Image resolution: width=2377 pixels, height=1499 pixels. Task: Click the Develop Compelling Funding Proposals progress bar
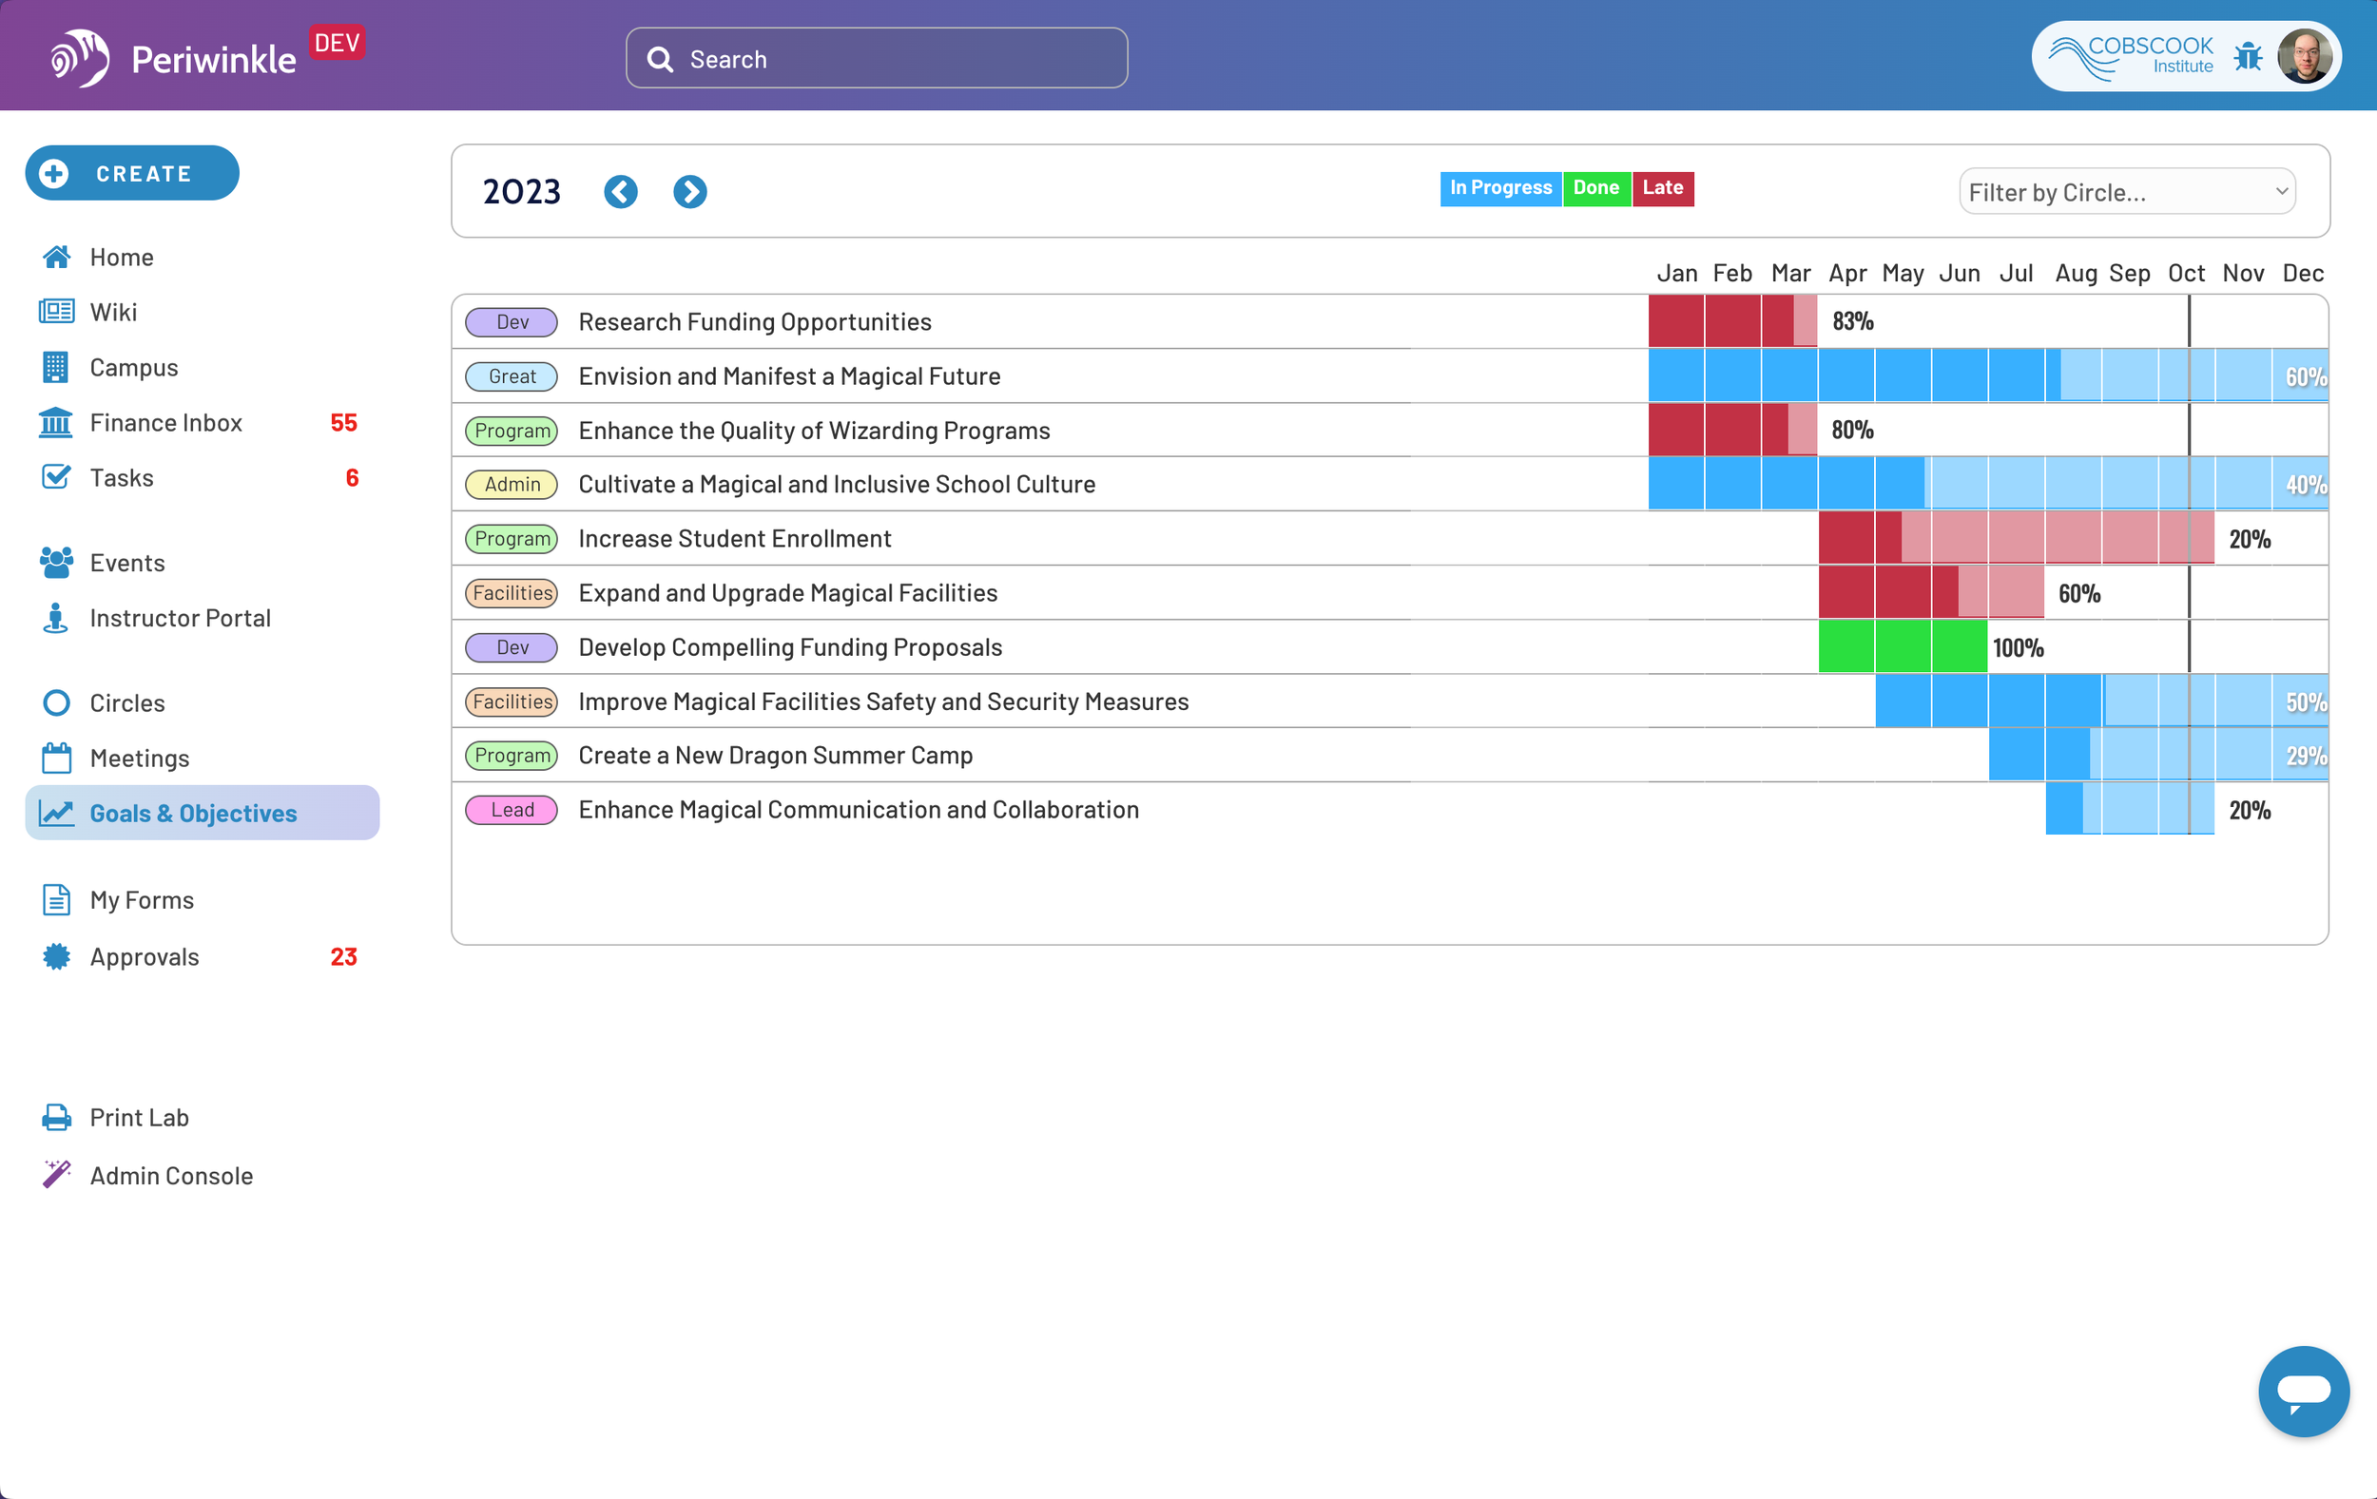coord(1903,647)
